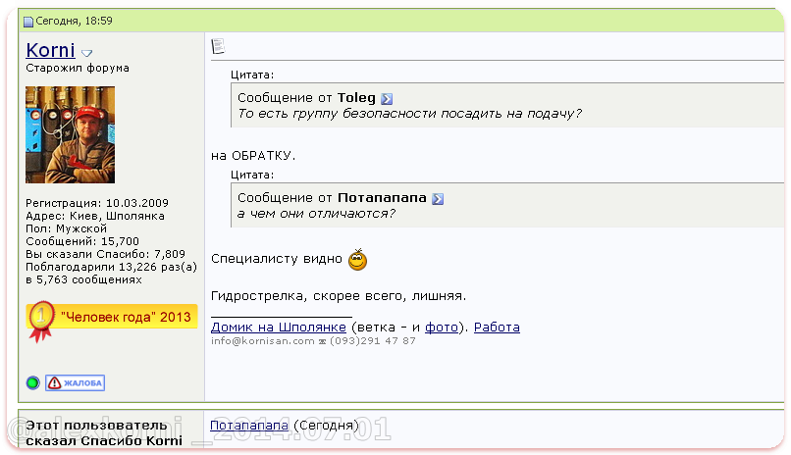This screenshot has height=455, width=791.
Task: Select the post timestamp Сегодня, 18:59
Action: (74, 22)
